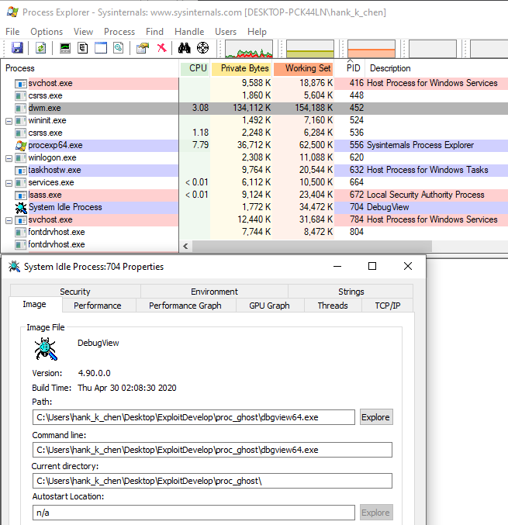Select the taskhostw.exe process row
508x525 pixels.
click(254, 170)
